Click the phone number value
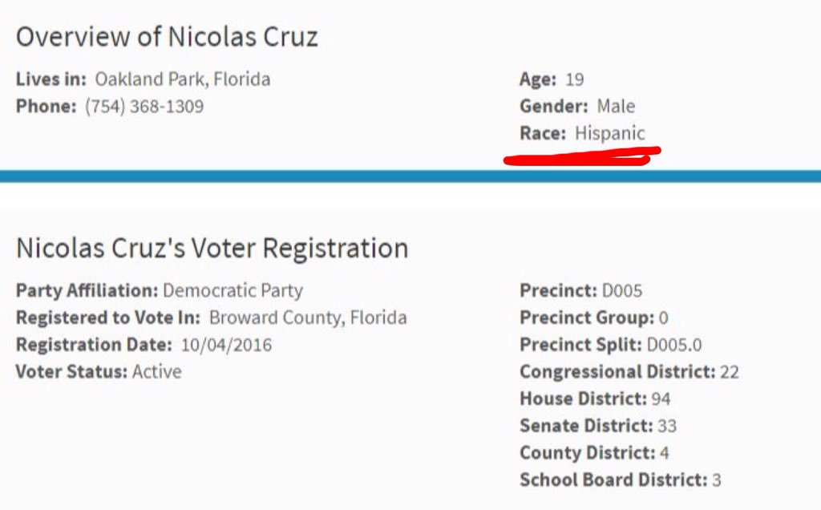The image size is (821, 510). click(144, 106)
